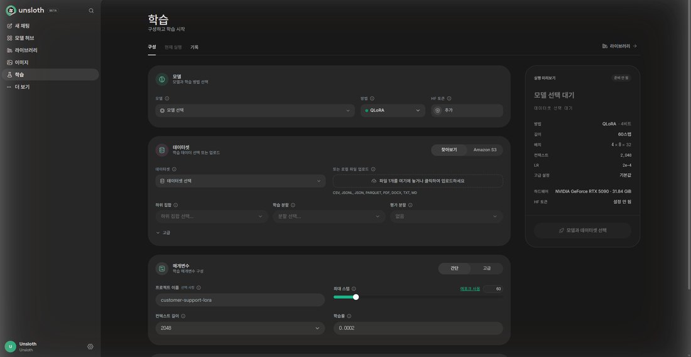The height and width of the screenshot is (357, 691).
Task: Click the customer-support-lora project name field
Action: click(240, 300)
